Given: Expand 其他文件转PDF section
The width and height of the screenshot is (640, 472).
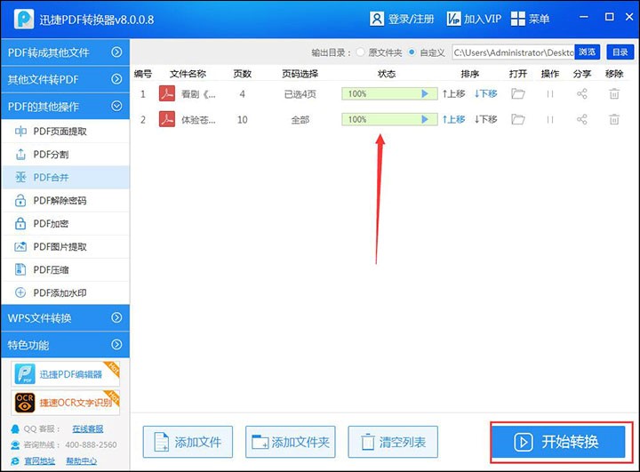Looking at the screenshot, I should click(x=65, y=79).
